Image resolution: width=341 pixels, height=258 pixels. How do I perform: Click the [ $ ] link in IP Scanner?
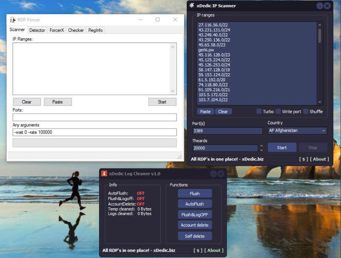(304, 159)
